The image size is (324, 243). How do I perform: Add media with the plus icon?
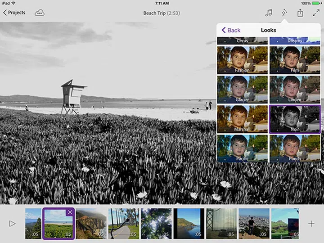click(311, 224)
